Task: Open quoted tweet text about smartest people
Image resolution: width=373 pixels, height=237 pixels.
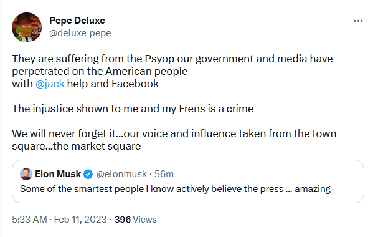Action: pyautogui.click(x=175, y=189)
